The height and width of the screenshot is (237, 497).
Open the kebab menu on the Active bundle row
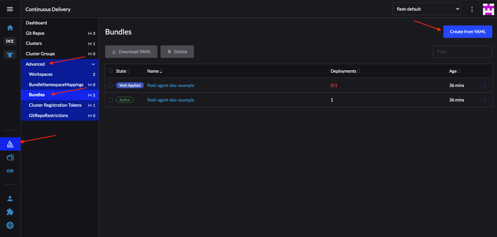[x=485, y=100]
